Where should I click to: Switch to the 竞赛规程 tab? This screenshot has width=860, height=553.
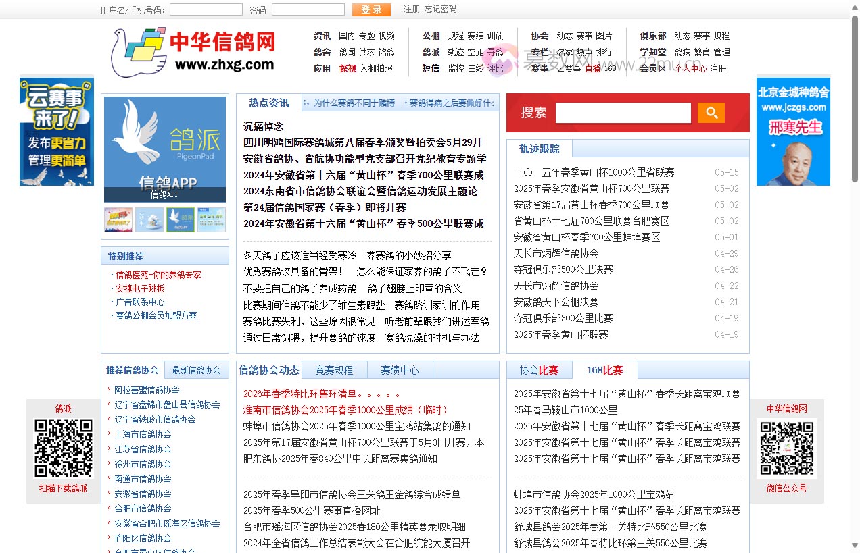pyautogui.click(x=334, y=369)
